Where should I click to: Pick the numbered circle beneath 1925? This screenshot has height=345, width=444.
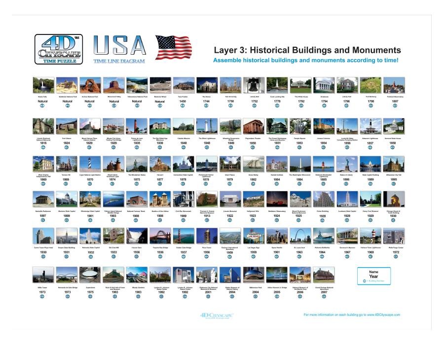298,220
